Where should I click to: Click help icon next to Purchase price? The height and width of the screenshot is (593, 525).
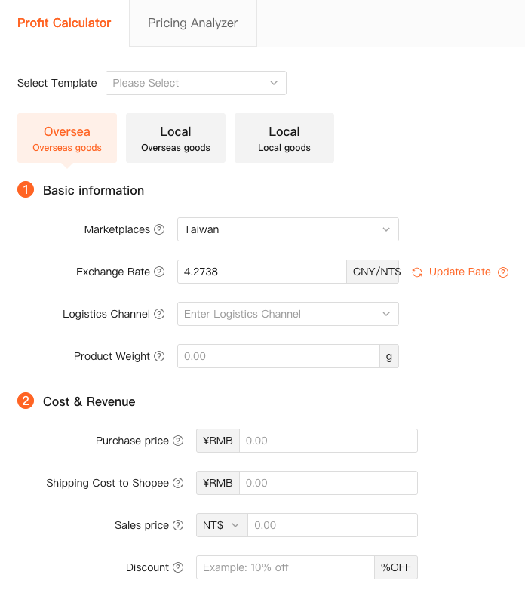point(178,441)
